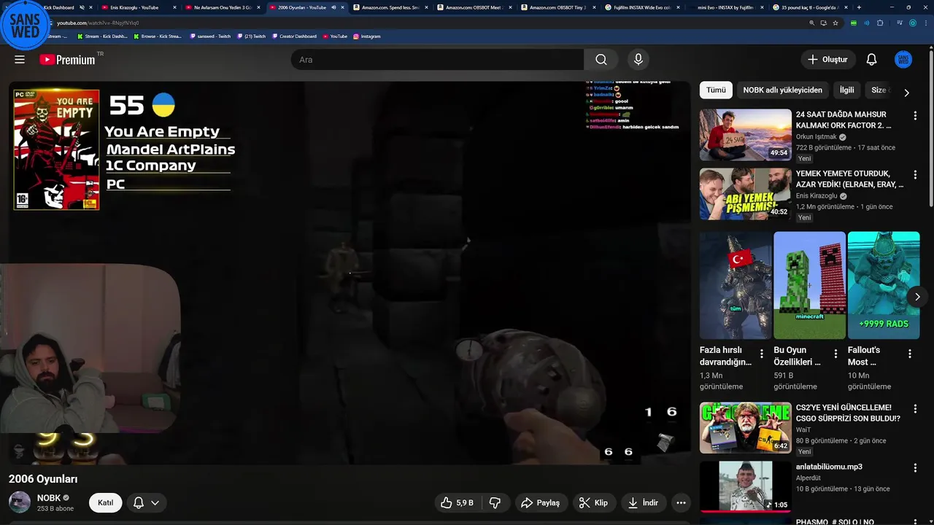
Task: Open options for 24 SAAT DAĞDA video
Action: coord(915,116)
